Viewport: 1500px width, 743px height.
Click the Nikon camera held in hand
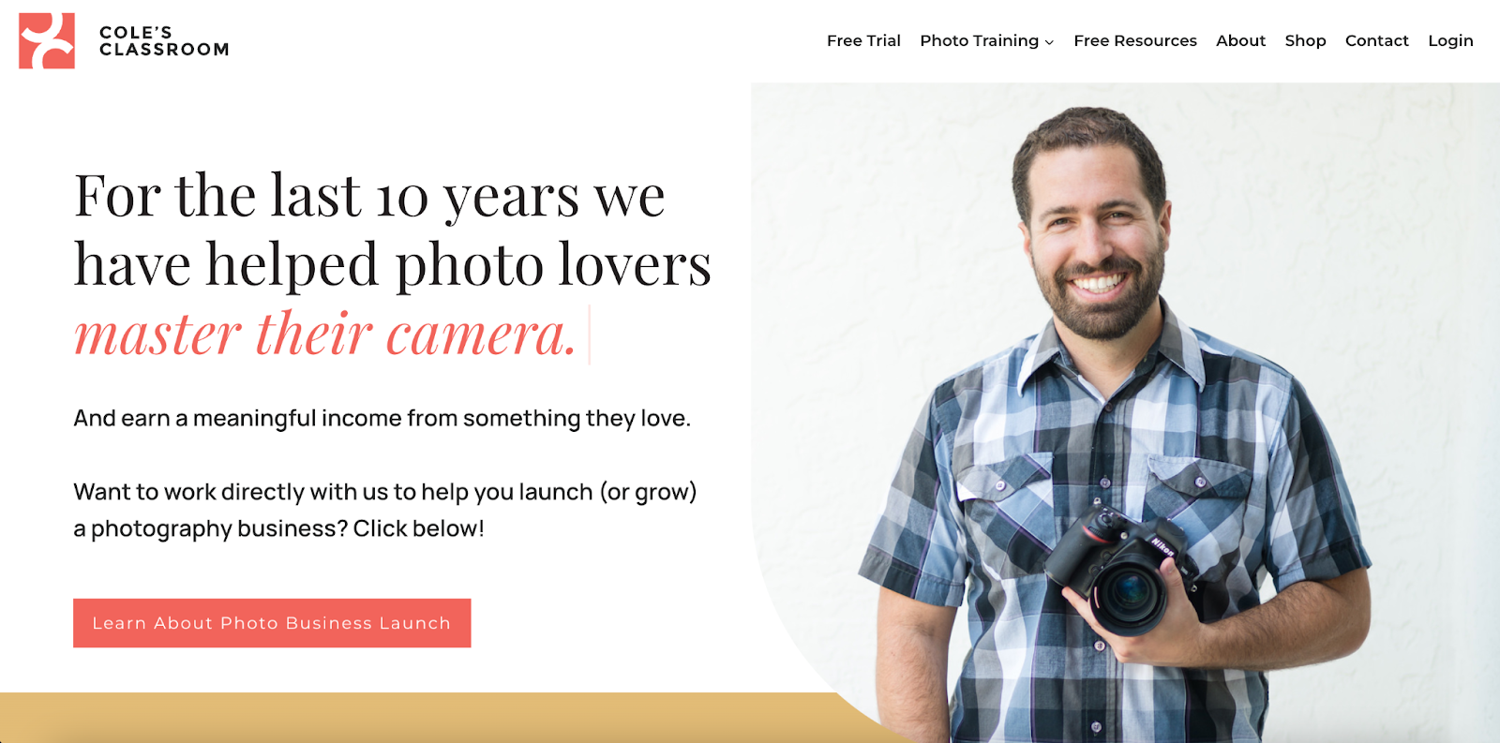(1122, 572)
